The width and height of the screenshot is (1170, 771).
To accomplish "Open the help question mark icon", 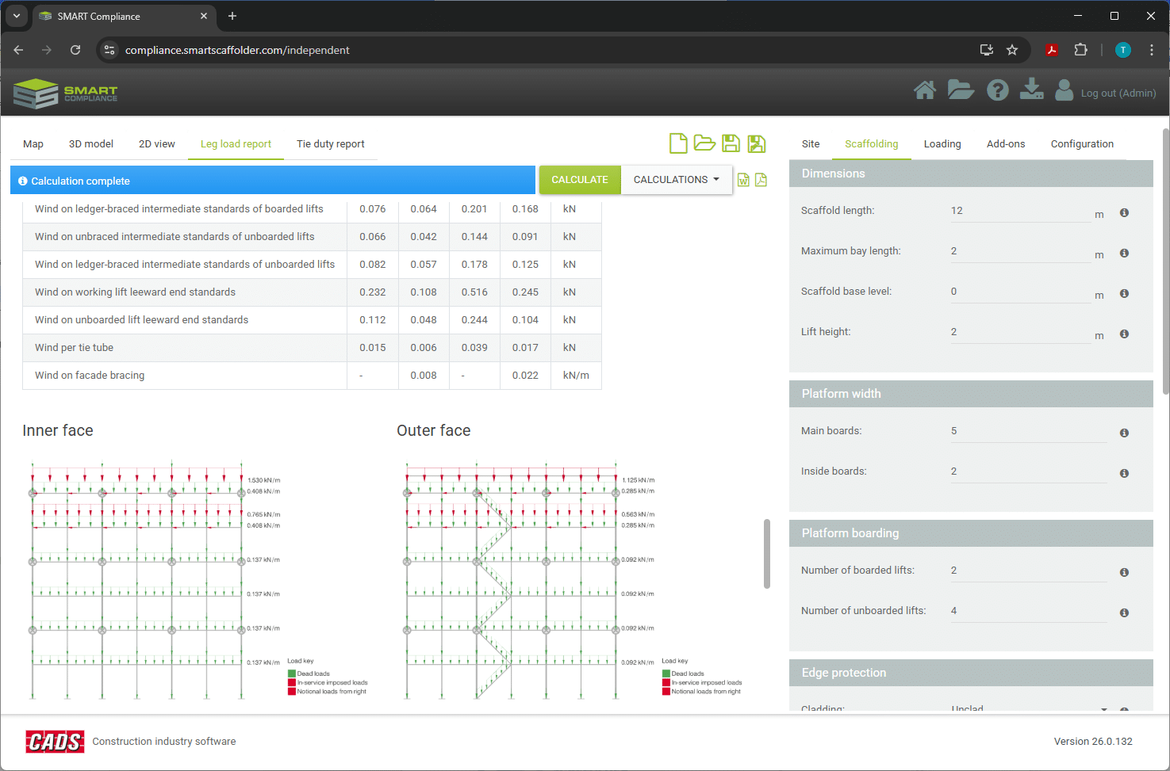I will pyautogui.click(x=997, y=91).
